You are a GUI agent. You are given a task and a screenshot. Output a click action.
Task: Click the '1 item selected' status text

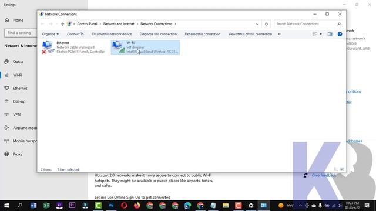68,169
